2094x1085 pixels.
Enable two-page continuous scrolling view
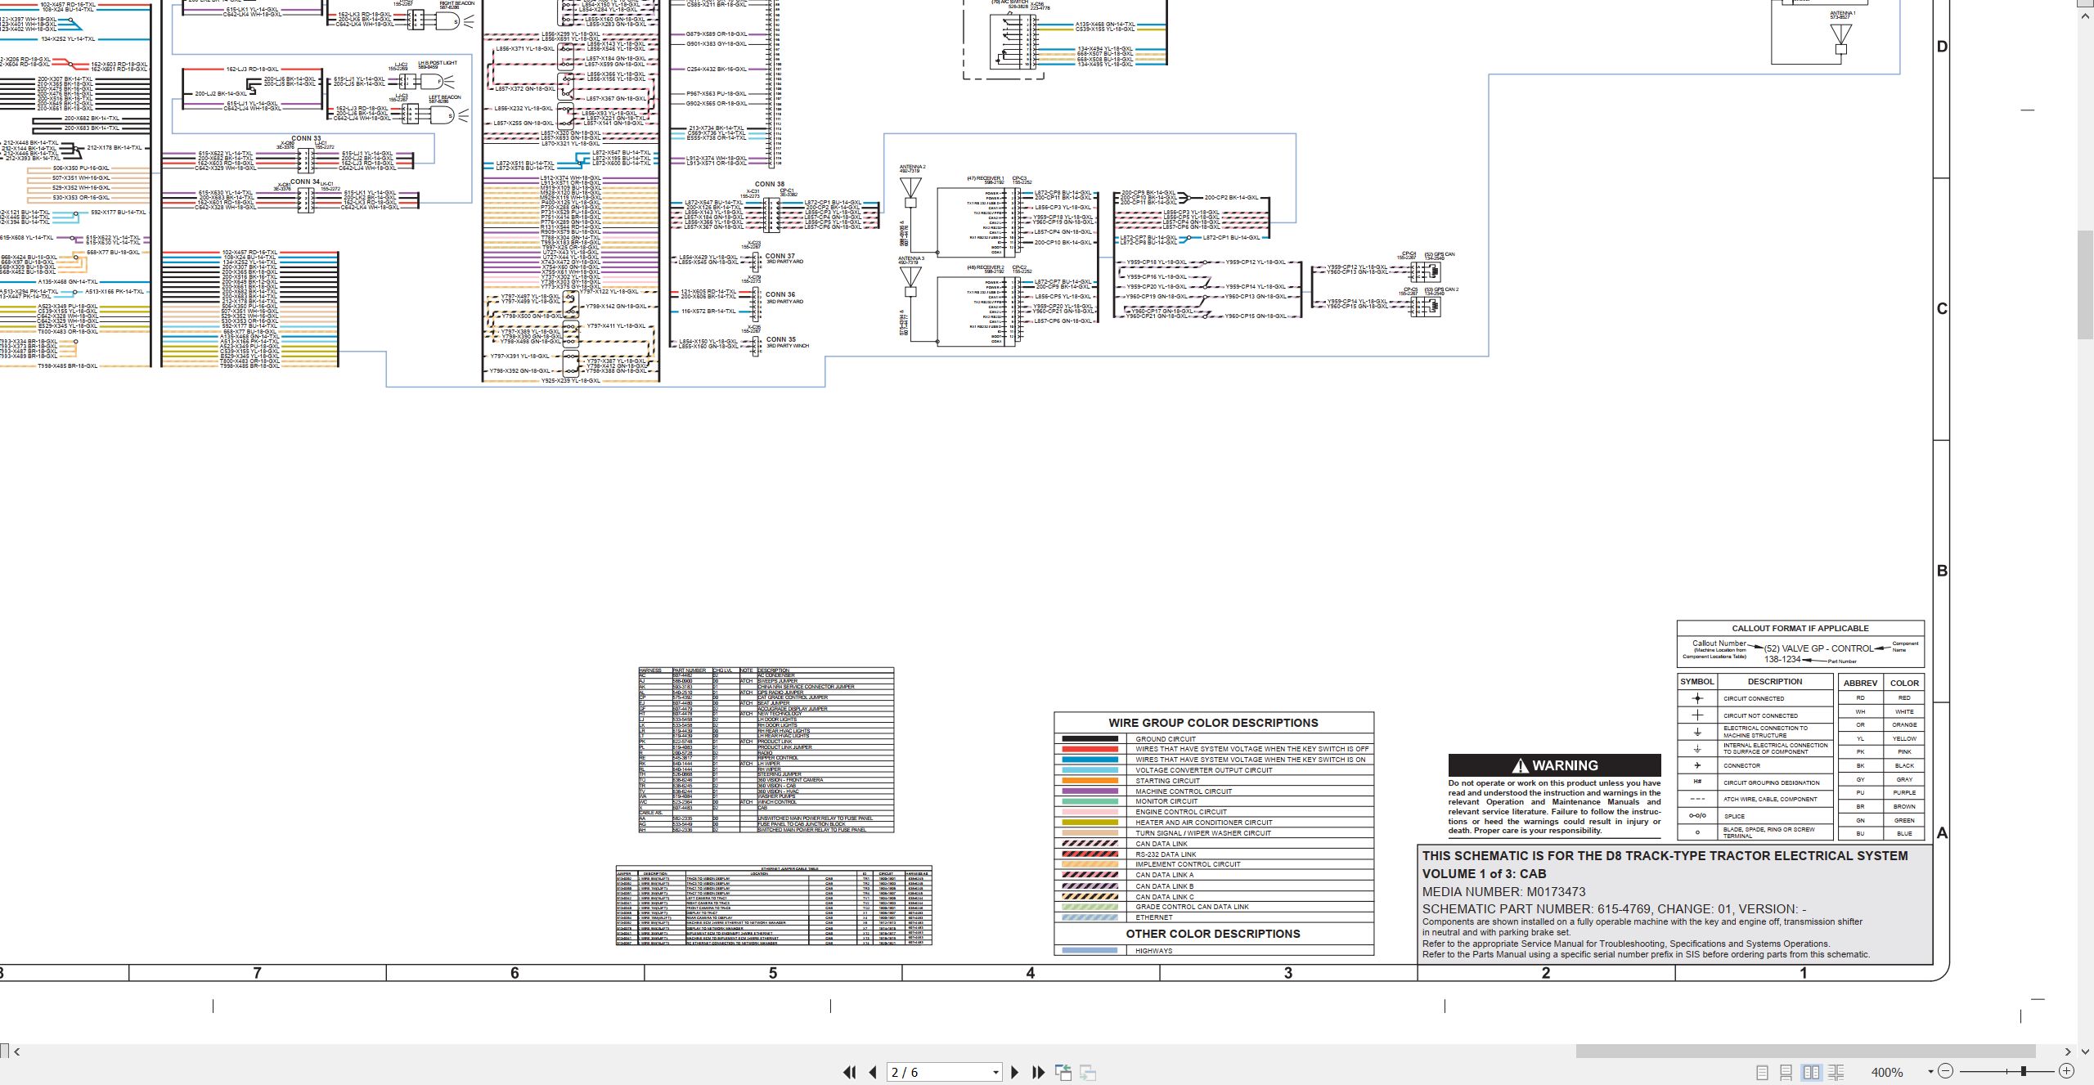tap(1836, 1072)
